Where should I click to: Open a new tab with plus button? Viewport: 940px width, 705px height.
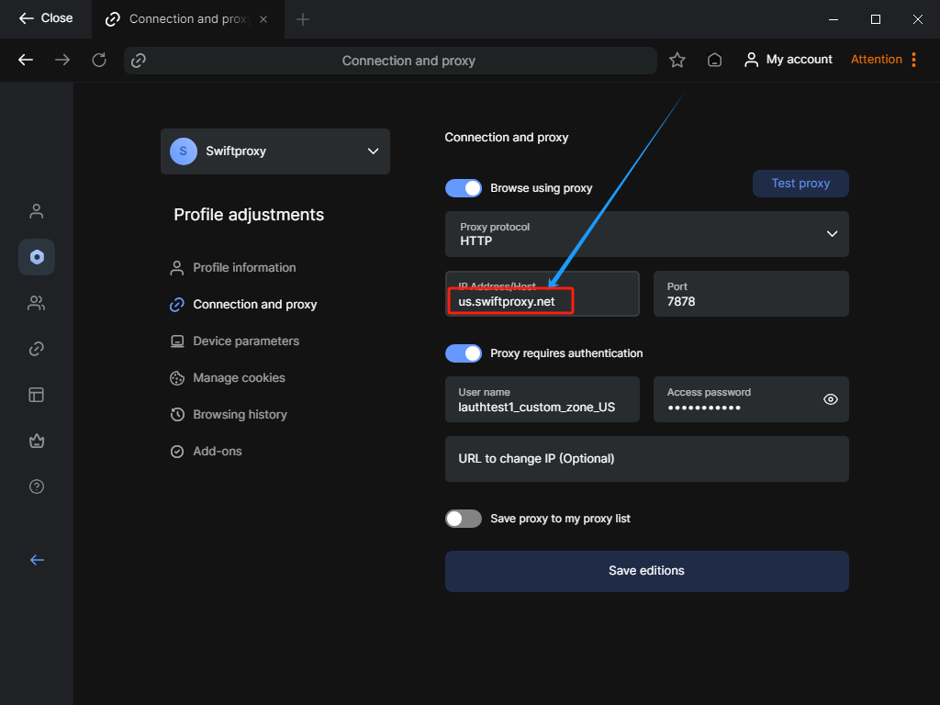pos(303,19)
